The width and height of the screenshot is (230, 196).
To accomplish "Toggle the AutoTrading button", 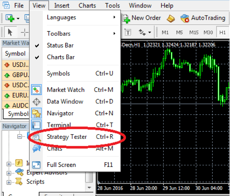I will click(203, 18).
